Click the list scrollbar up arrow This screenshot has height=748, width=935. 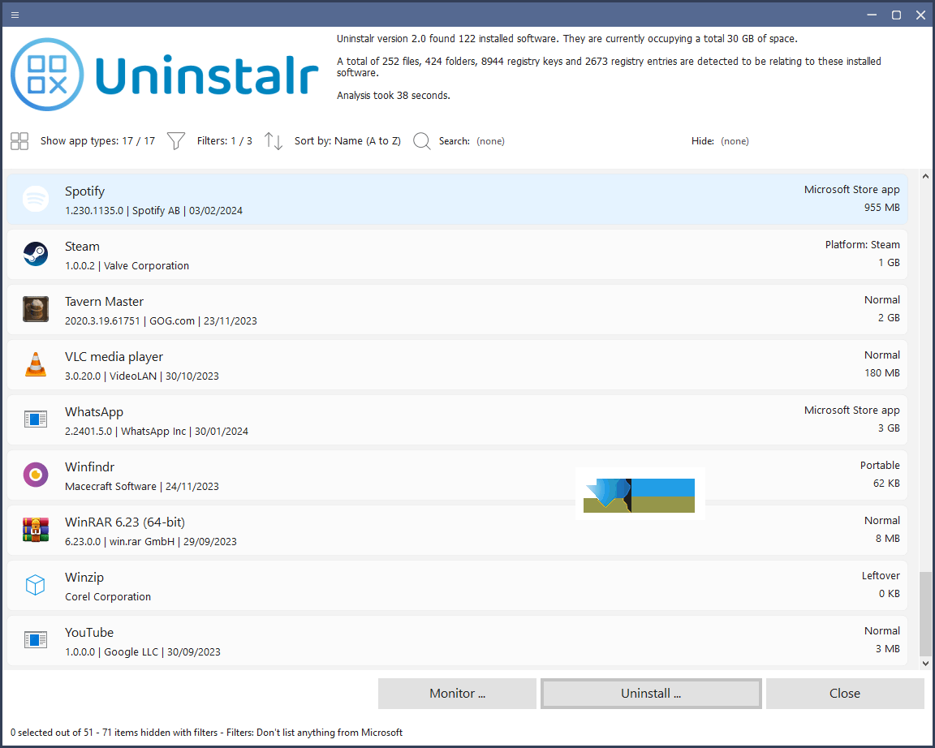(925, 176)
